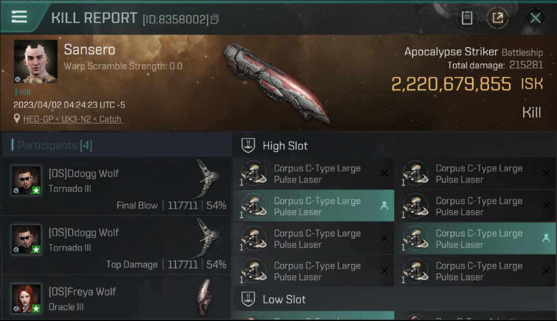The width and height of the screenshot is (557, 321).
Task: Open HED-GP < UX3-N2 < Catch location link
Action: pyautogui.click(x=72, y=119)
